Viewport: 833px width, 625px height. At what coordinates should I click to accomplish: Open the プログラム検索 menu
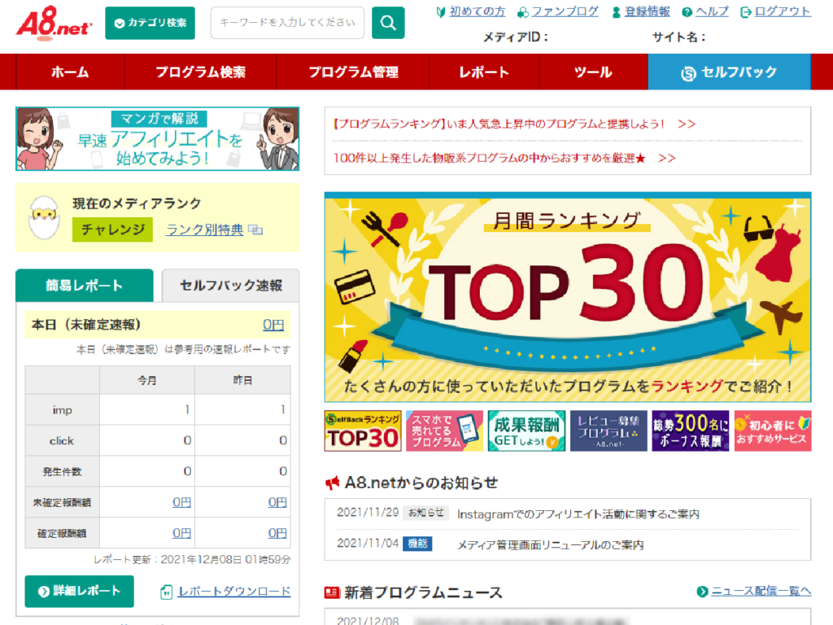click(200, 72)
